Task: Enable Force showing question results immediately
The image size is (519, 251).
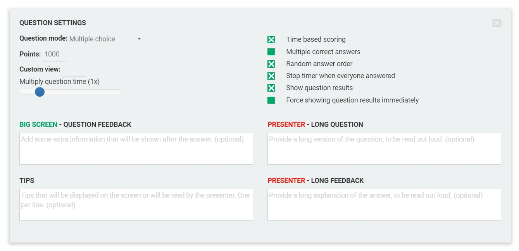Action: [271, 100]
